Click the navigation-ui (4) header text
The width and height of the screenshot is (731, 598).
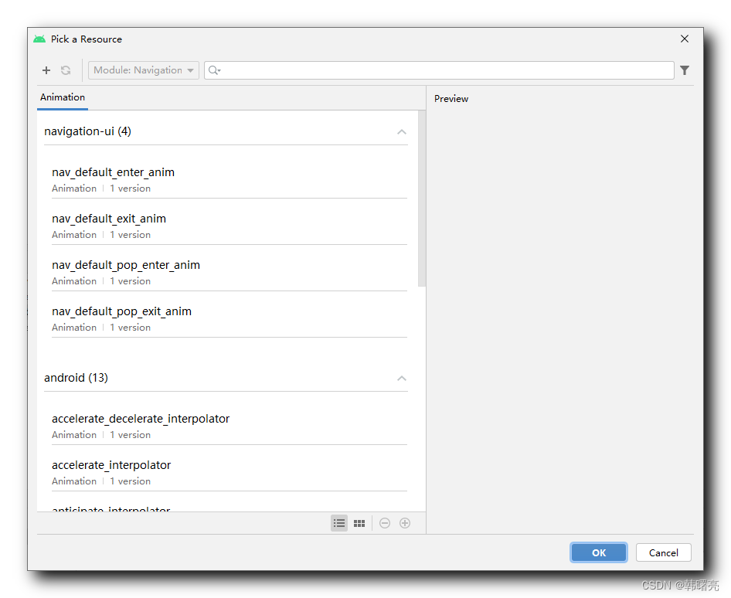(x=87, y=131)
